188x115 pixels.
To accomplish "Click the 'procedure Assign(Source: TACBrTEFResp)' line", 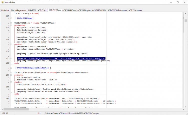I will pyautogui.click(x=46, y=49).
